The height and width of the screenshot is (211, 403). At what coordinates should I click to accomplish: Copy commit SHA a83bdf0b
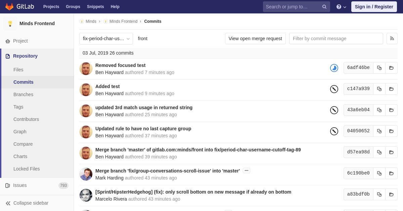pyautogui.click(x=379, y=194)
